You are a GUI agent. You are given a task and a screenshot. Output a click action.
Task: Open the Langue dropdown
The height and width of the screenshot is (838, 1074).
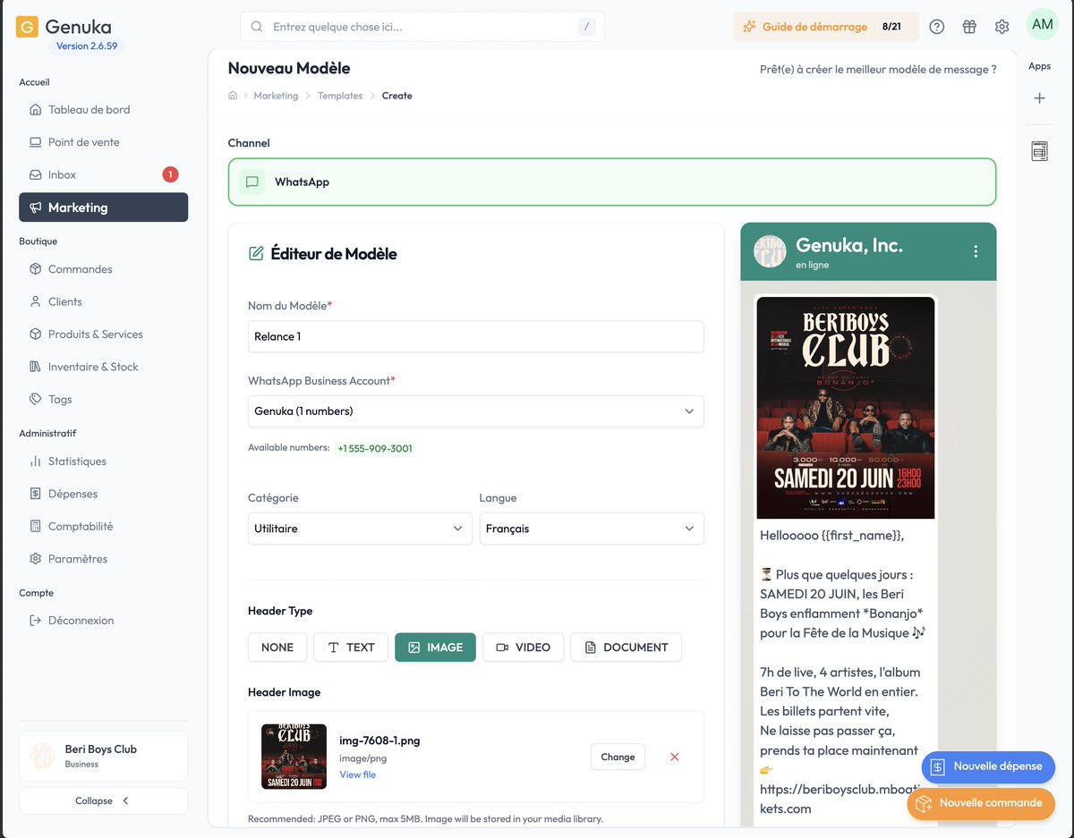coord(592,529)
